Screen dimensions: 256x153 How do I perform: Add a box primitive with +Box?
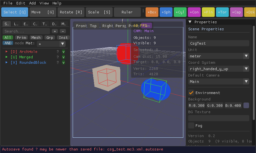152,12
